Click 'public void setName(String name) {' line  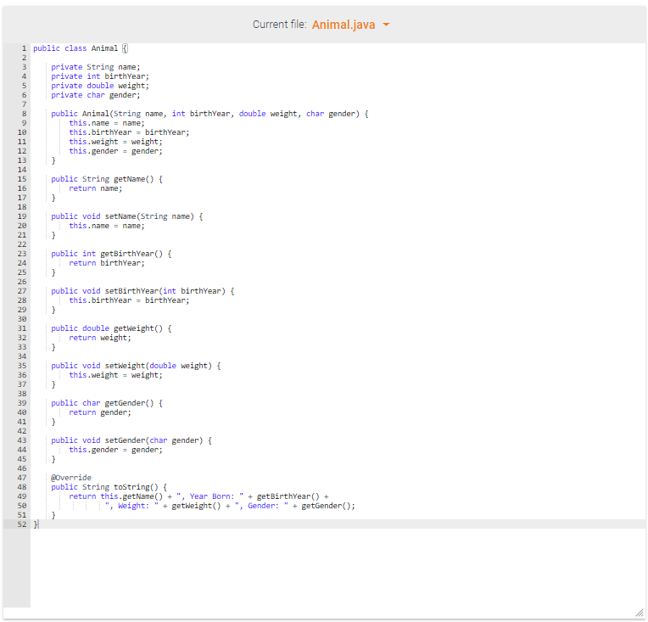point(127,216)
